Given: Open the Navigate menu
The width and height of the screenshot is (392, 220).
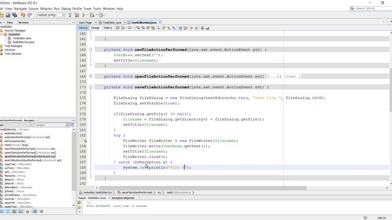Looking at the screenshot, I should [x=20, y=9].
